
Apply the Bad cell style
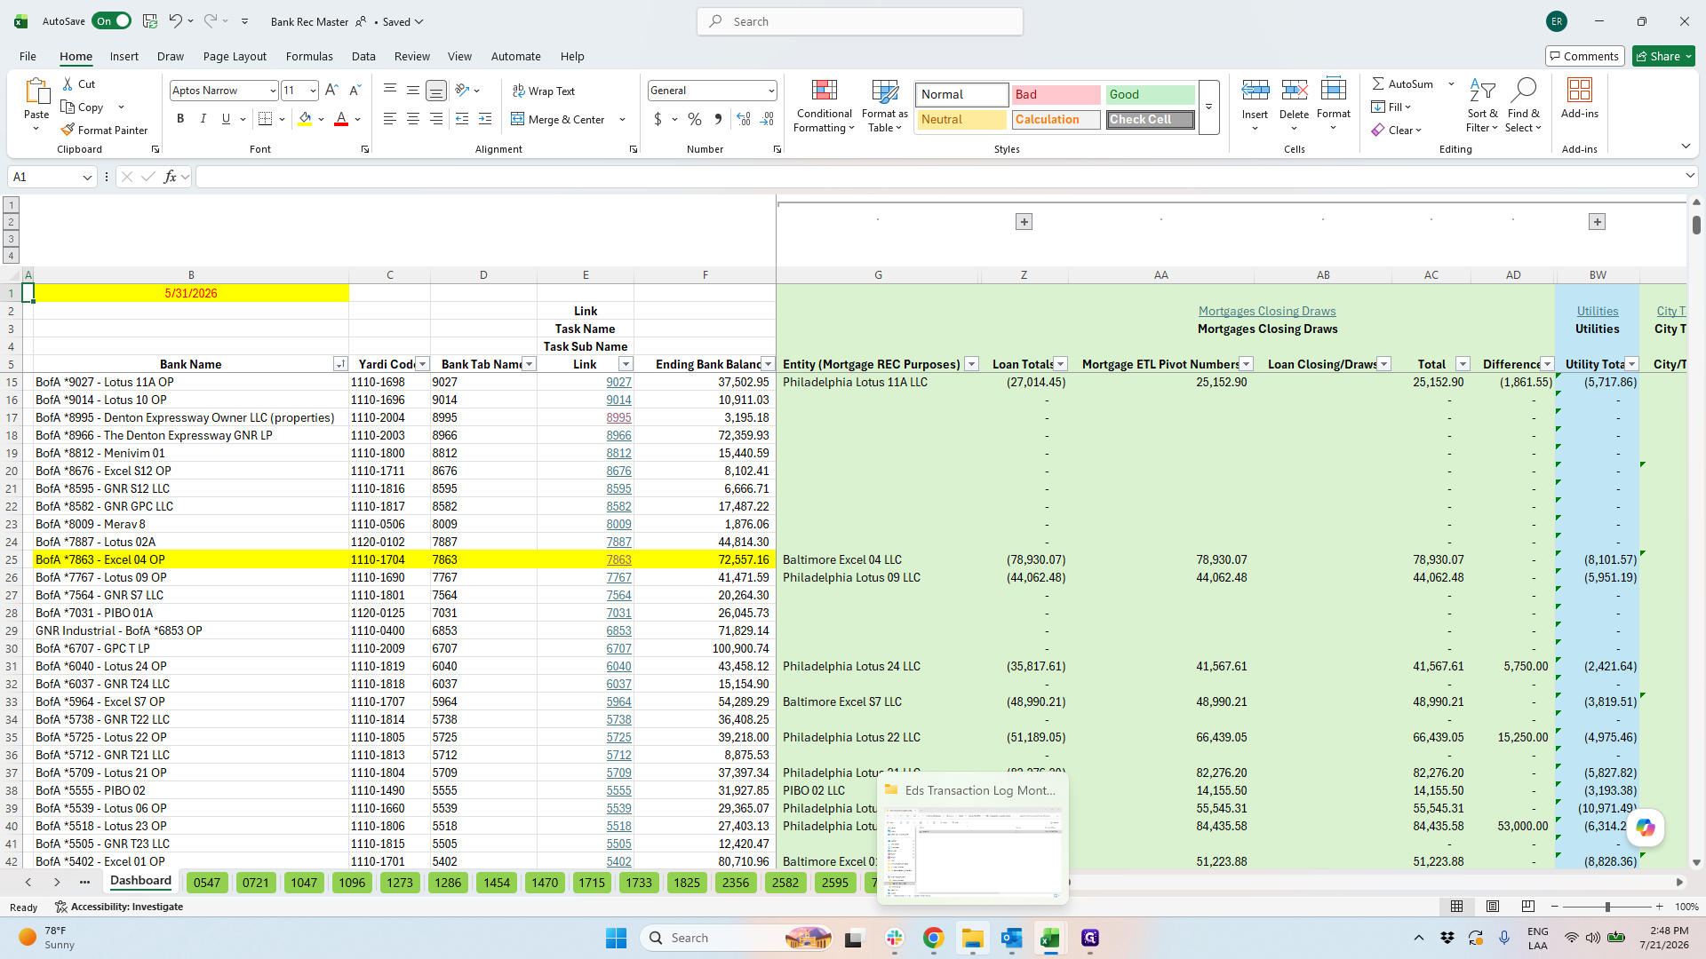coord(1056,94)
